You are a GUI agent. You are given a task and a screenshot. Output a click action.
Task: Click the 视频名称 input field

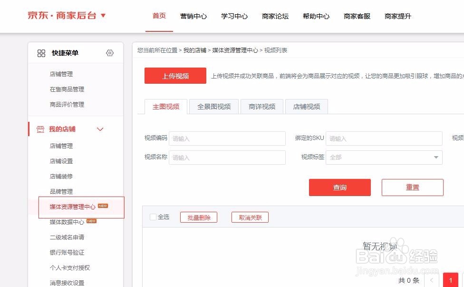click(x=227, y=157)
